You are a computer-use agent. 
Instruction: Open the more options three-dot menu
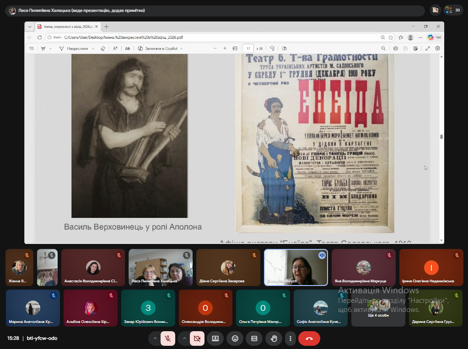[x=290, y=338]
